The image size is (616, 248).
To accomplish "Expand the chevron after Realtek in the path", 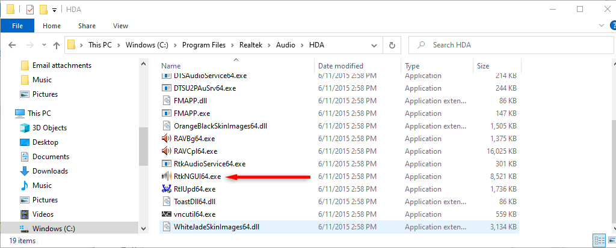I will coord(269,45).
